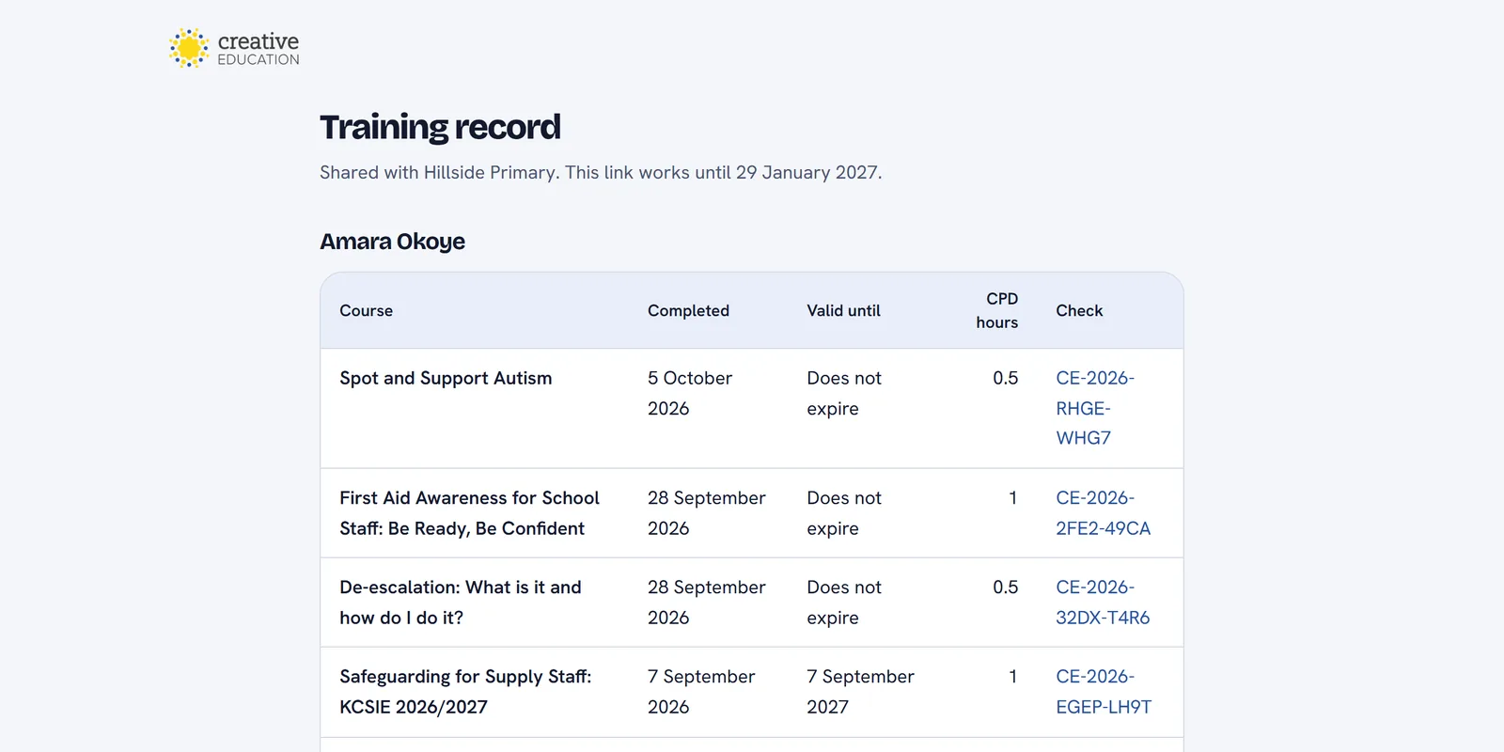Click De-escalation's 0.5 CPD hours
The image size is (1504, 752).
pos(1005,587)
